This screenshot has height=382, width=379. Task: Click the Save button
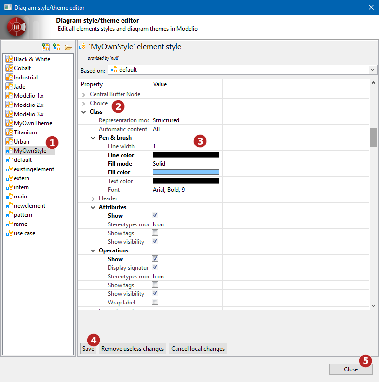88,349
